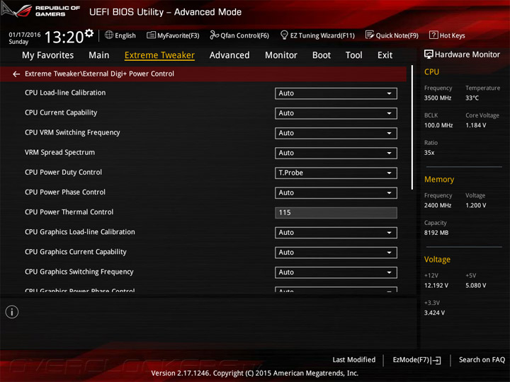Click CPU temperature value 33°C
The image size is (510, 382).
coord(472,98)
